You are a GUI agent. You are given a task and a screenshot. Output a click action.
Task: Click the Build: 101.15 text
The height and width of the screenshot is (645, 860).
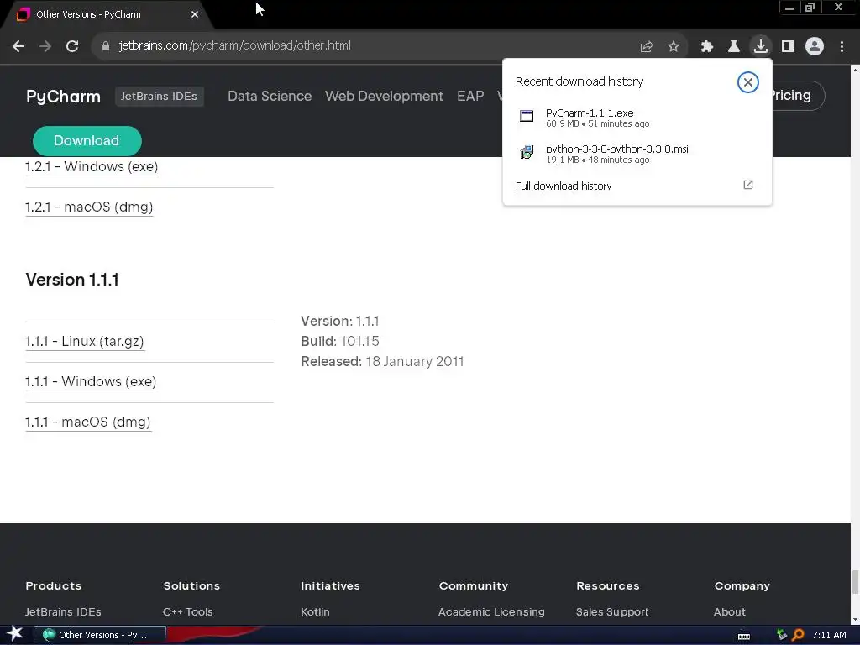[340, 341]
